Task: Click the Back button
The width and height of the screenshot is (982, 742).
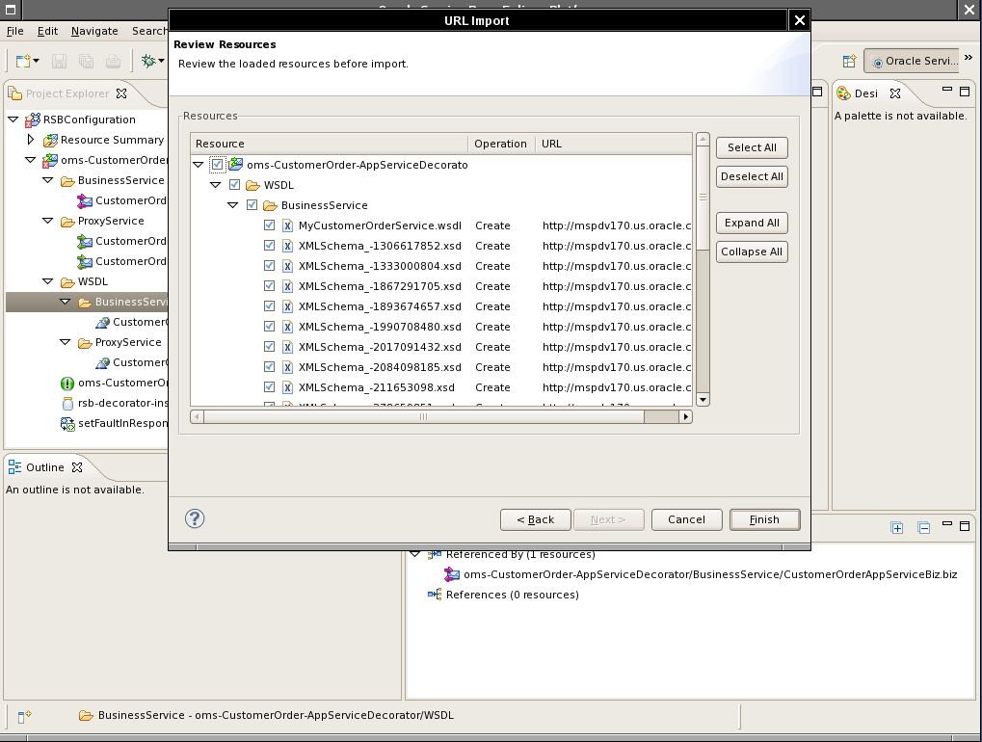Action: (536, 519)
